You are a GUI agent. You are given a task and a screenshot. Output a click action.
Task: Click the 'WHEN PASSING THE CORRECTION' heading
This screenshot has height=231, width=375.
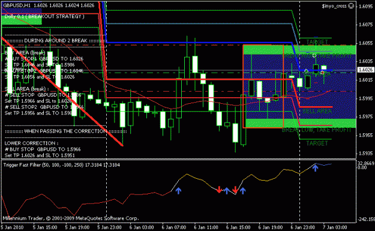pyautogui.click(x=66, y=131)
